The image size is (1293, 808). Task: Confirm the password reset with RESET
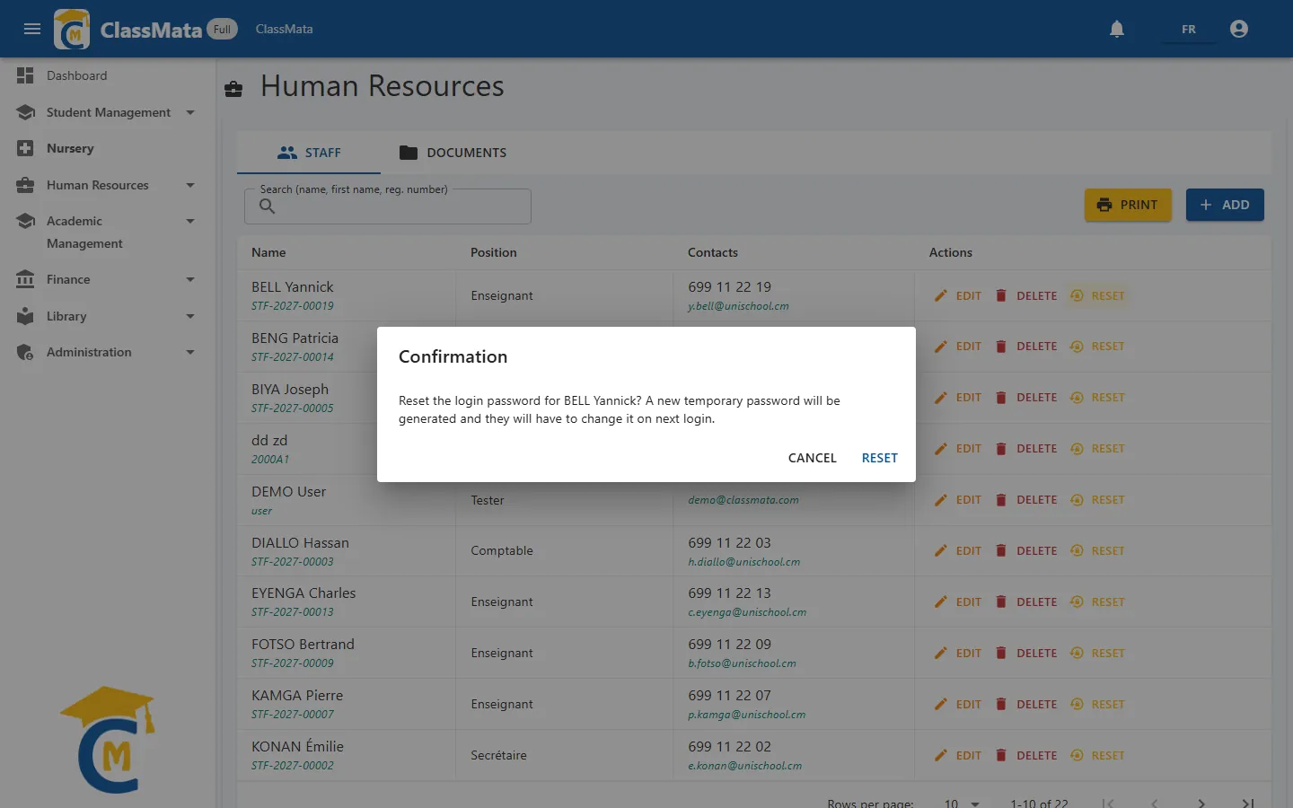coord(879,458)
